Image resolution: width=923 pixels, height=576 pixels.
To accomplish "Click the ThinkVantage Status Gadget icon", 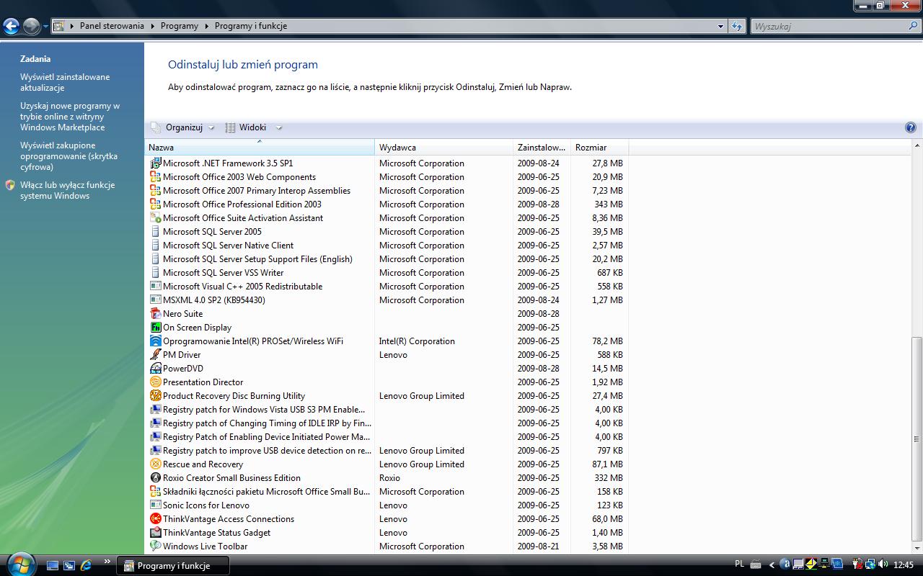I will pyautogui.click(x=155, y=533).
